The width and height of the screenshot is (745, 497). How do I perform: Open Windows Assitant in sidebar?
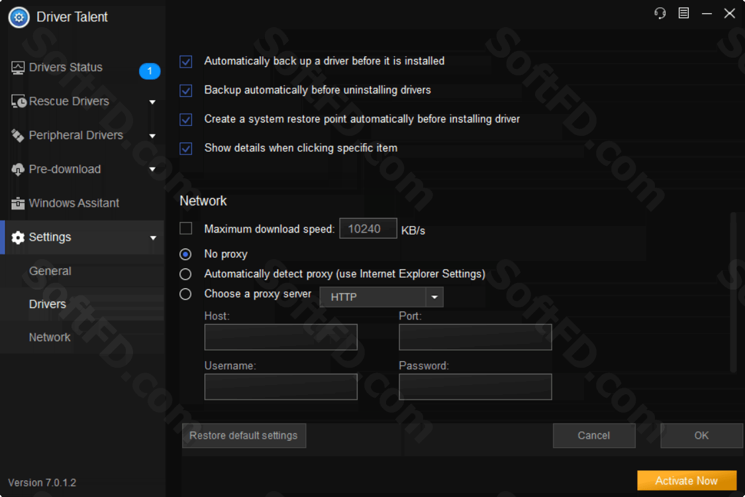click(83, 203)
